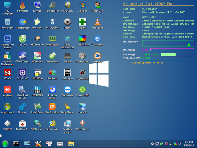Launch OneKeyGhost
197x148 pixels.
pos(52,58)
